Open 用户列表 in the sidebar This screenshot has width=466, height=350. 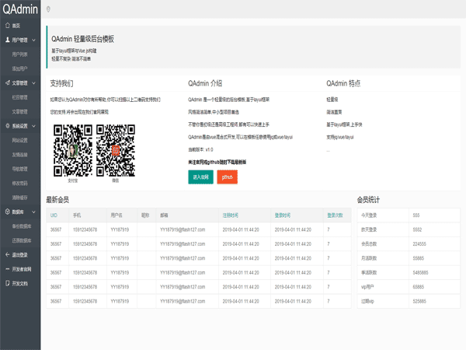[20, 54]
